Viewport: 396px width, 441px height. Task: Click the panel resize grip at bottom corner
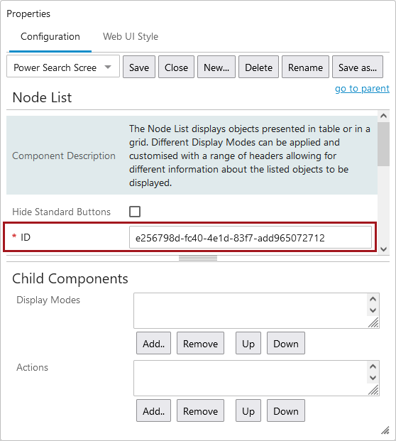(x=385, y=430)
